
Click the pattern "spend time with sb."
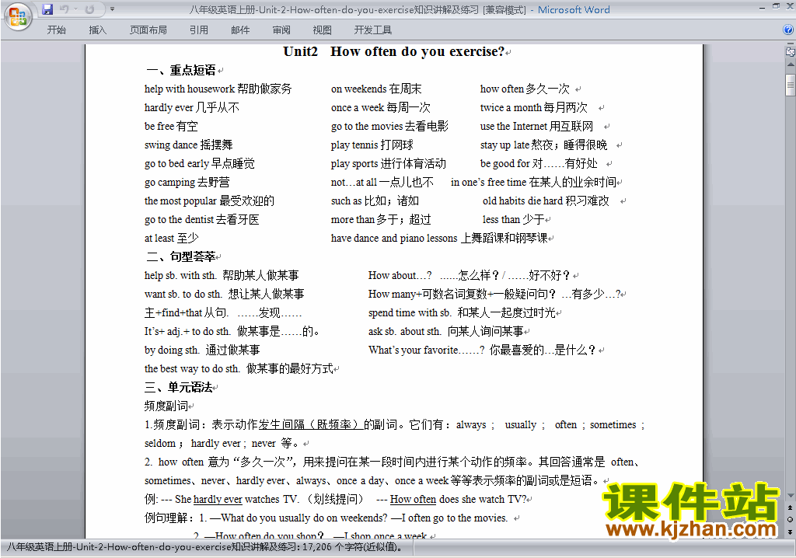pyautogui.click(x=410, y=312)
